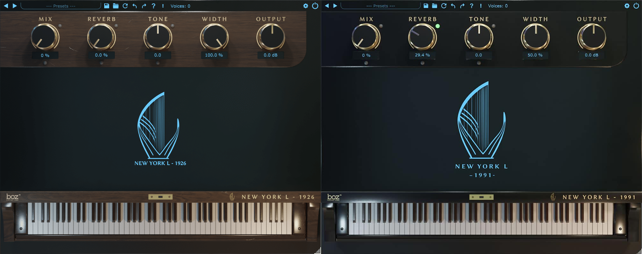
Task: Click the Tone knob in 1926 window
Action: pos(157,37)
